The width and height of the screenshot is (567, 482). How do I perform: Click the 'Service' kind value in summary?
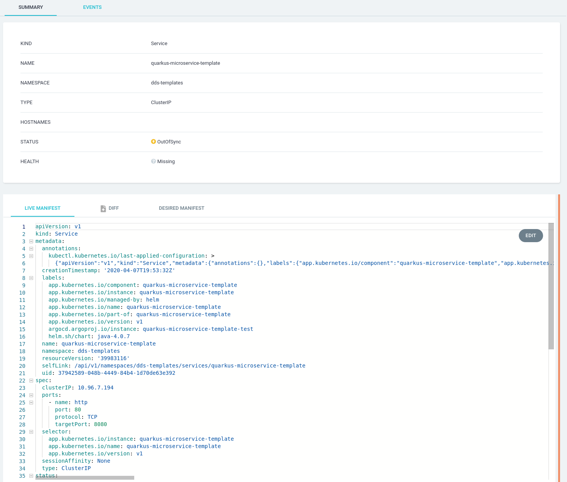159,44
